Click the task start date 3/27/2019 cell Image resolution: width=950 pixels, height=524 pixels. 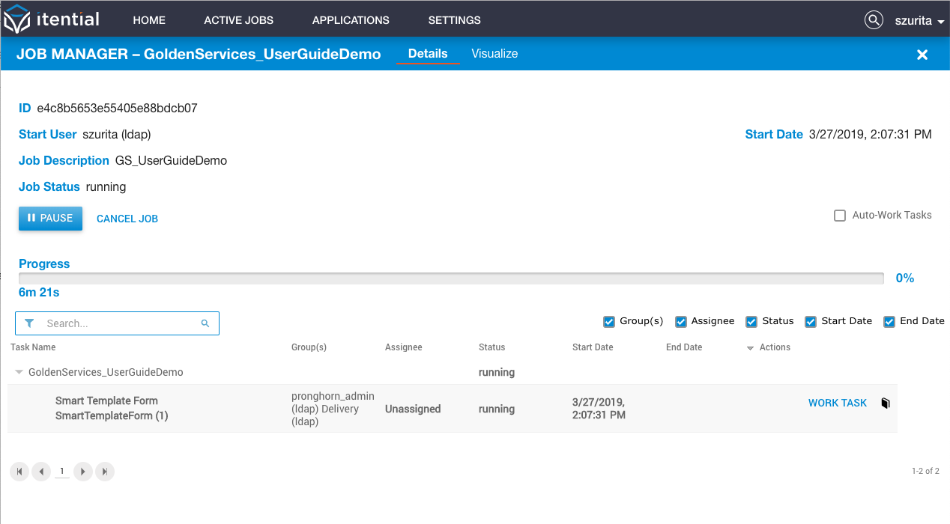point(599,409)
